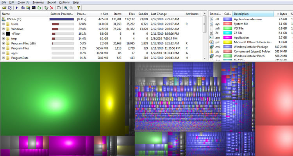Expand the apps folder tree node

point(4,53)
